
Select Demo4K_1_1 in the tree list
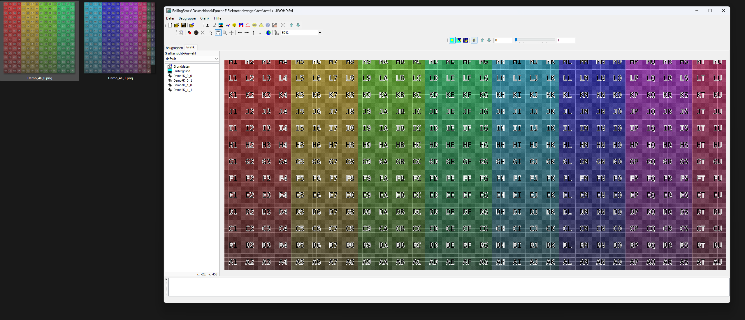182,90
